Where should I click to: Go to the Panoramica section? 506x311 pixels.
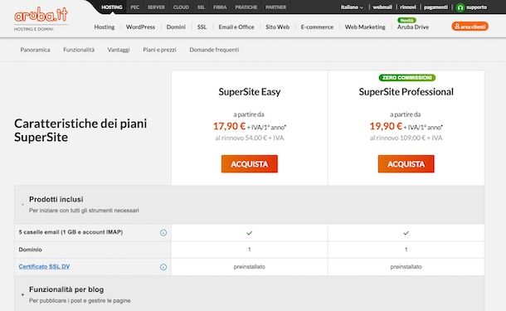35,50
